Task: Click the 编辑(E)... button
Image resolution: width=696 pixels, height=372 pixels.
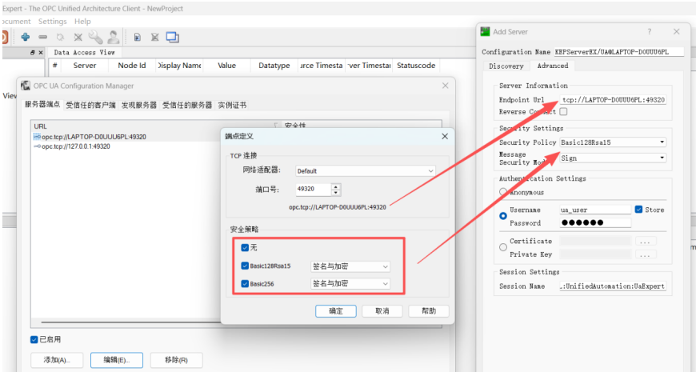Action: pos(117,360)
